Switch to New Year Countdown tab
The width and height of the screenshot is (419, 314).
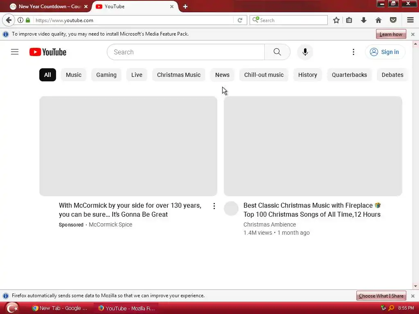(x=49, y=7)
